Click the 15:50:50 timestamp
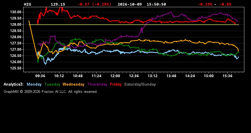 click(x=156, y=4)
